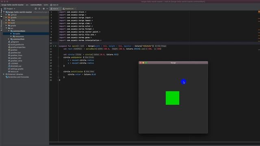The image size is (260, 146).
Task: Click the locate-file target icon in Project panel
Action: click(36, 9)
